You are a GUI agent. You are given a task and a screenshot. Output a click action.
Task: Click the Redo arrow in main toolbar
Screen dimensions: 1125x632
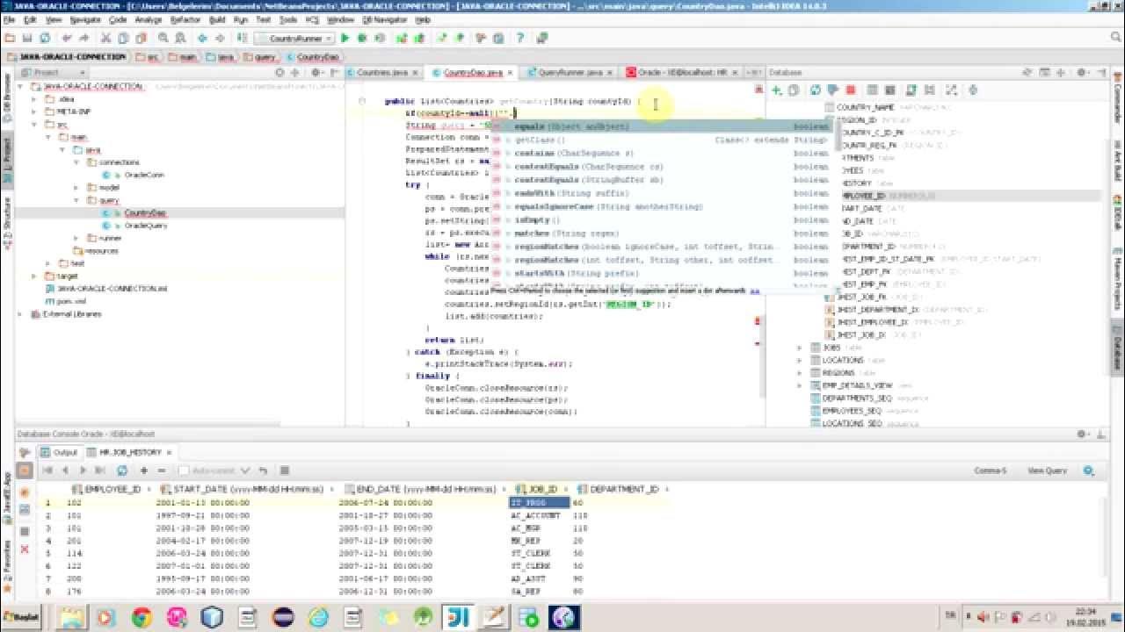click(x=84, y=39)
